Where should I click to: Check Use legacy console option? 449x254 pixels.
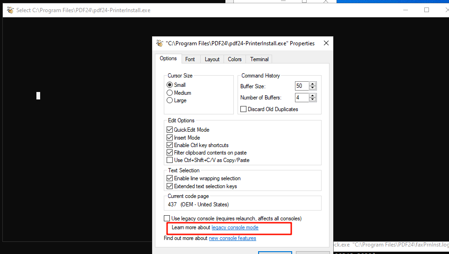coord(167,219)
